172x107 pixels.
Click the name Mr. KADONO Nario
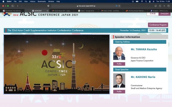[x=143, y=77]
